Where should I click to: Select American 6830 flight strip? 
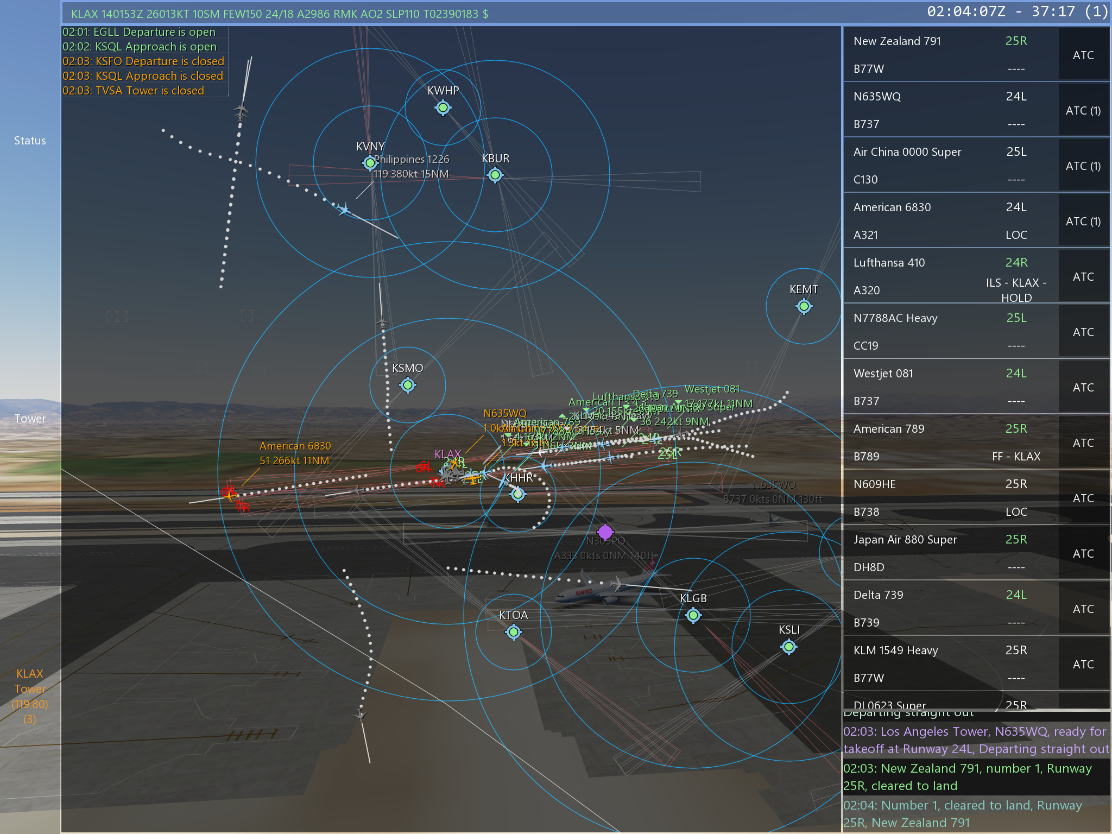[x=950, y=221]
